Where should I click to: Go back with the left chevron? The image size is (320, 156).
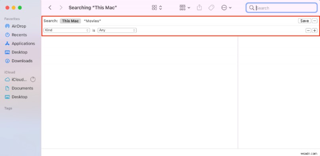click(50, 8)
